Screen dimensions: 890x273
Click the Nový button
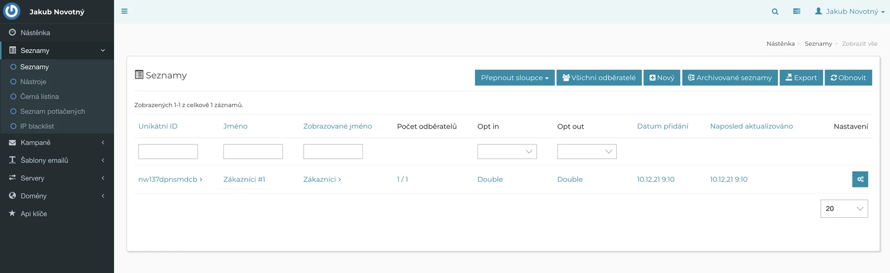tap(661, 78)
